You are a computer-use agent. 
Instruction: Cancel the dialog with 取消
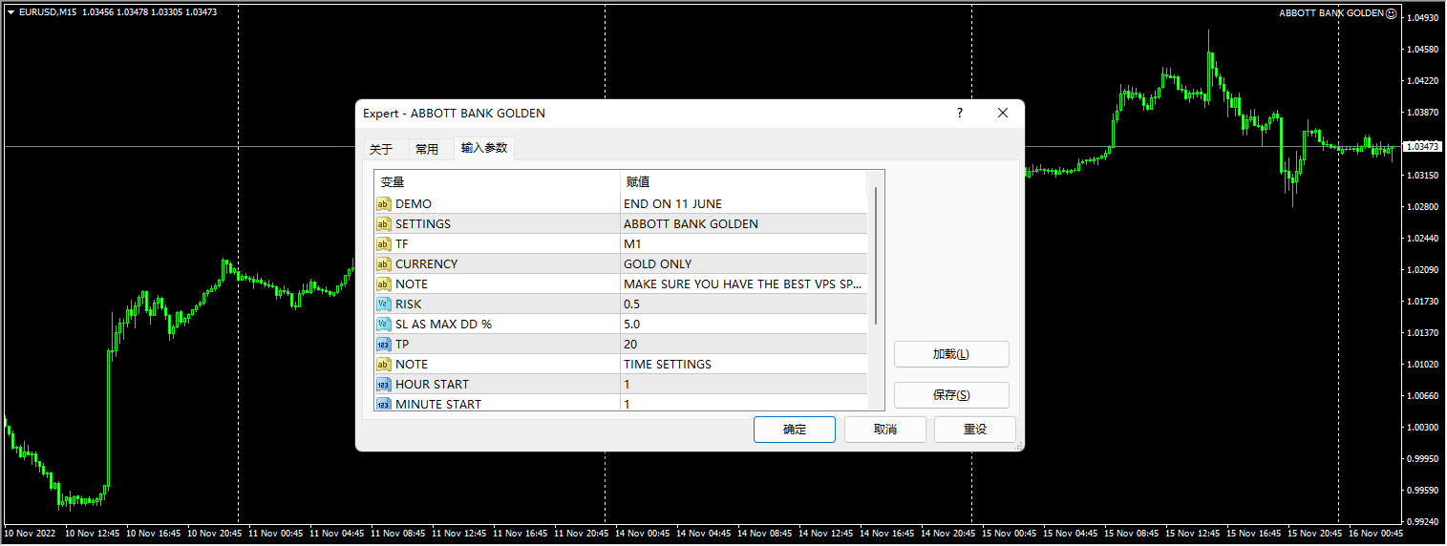885,430
